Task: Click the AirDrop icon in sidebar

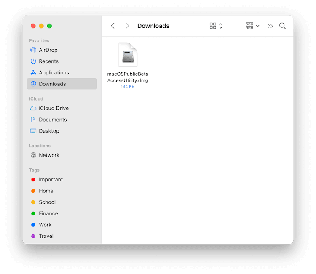Action: [x=33, y=50]
